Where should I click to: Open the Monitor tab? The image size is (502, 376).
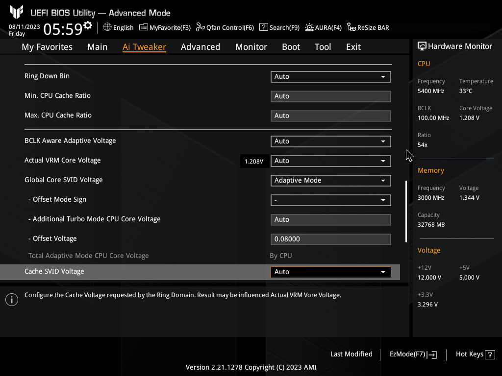pos(251,47)
